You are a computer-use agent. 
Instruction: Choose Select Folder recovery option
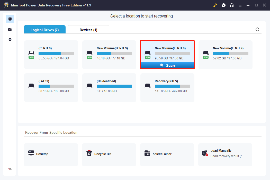(x=167, y=155)
